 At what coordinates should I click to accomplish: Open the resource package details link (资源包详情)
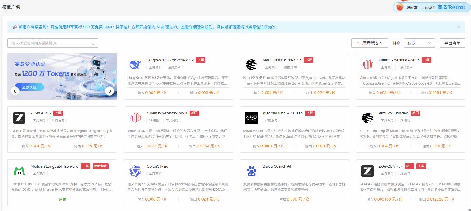coord(258,28)
